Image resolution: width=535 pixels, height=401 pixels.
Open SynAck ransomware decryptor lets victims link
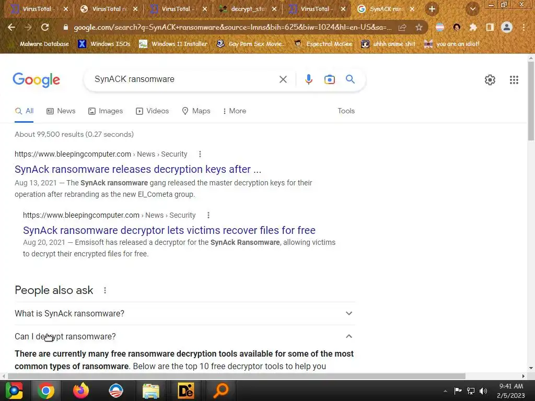pos(169,230)
